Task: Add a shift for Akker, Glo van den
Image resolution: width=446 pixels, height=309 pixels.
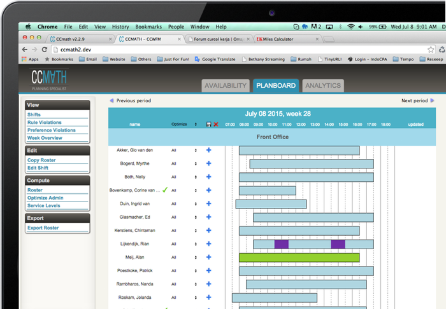Action: click(208, 150)
